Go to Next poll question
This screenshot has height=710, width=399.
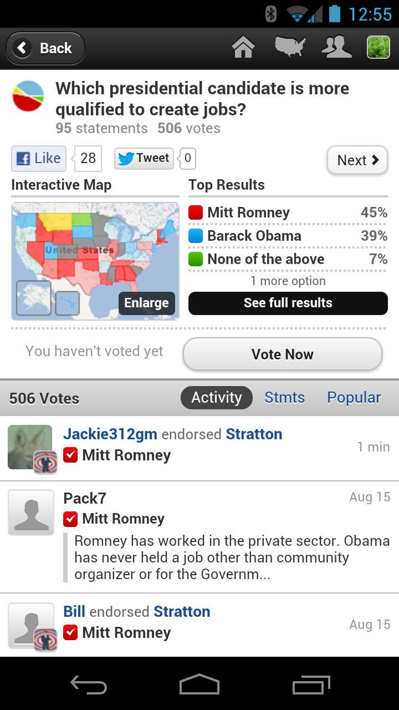[357, 160]
